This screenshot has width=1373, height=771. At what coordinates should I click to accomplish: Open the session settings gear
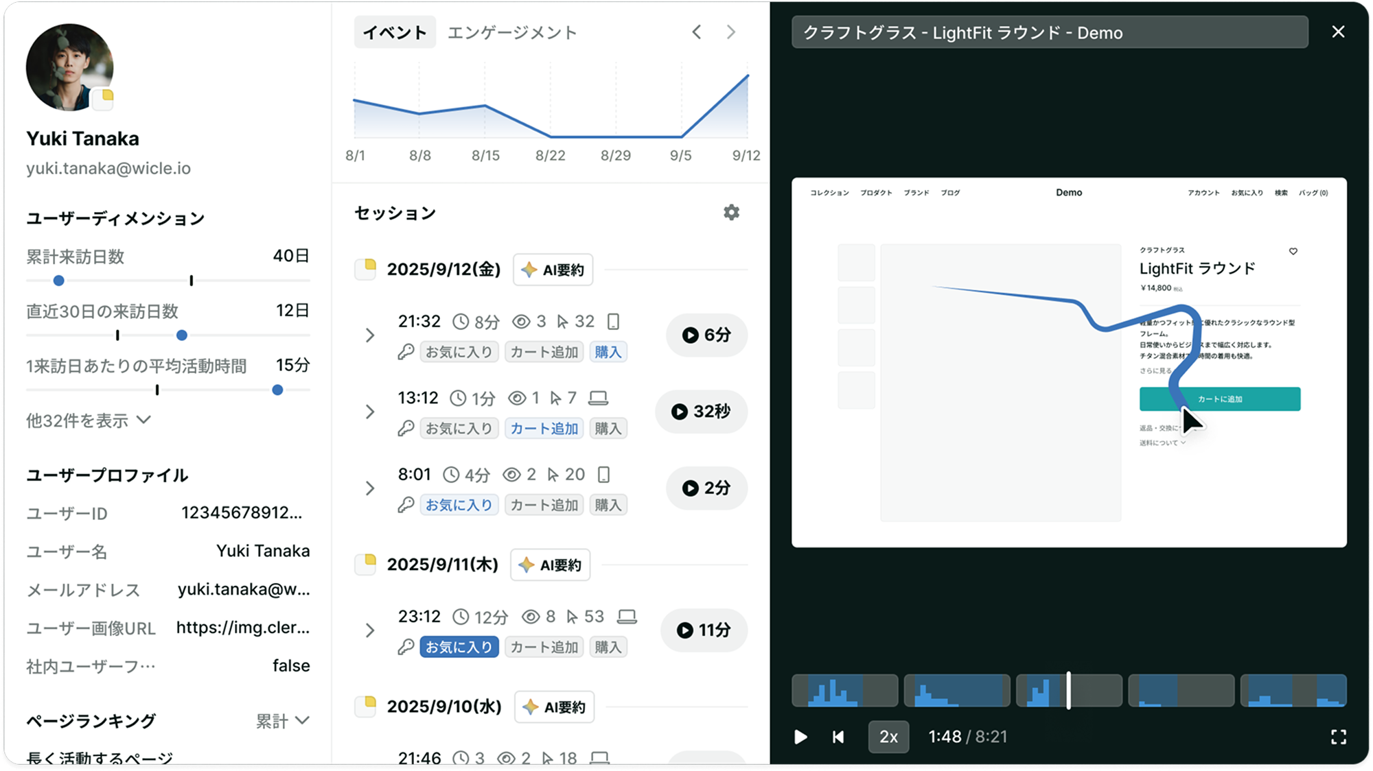tap(731, 213)
